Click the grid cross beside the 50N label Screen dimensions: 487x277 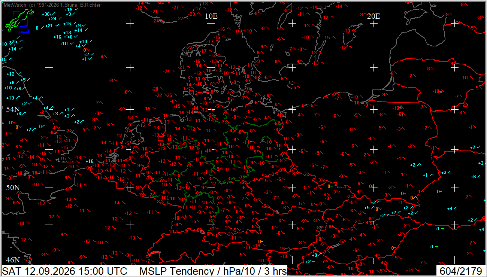pyautogui.click(x=49, y=187)
